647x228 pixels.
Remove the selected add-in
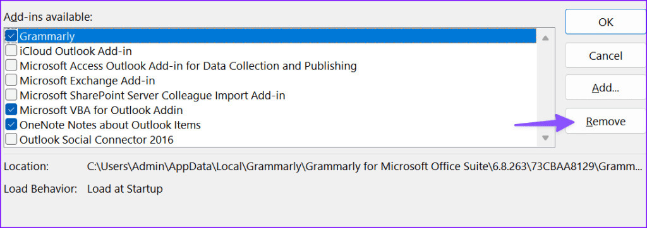pos(606,121)
